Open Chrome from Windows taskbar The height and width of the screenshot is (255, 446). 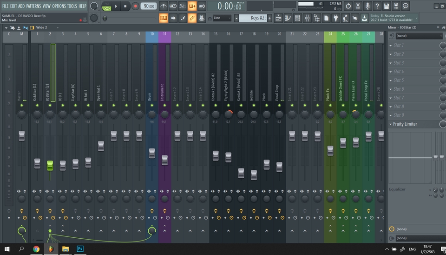pos(36,249)
